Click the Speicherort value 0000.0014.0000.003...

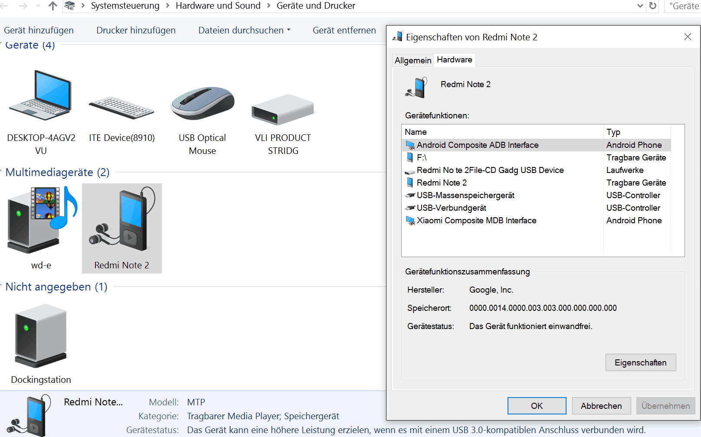pyautogui.click(x=543, y=308)
